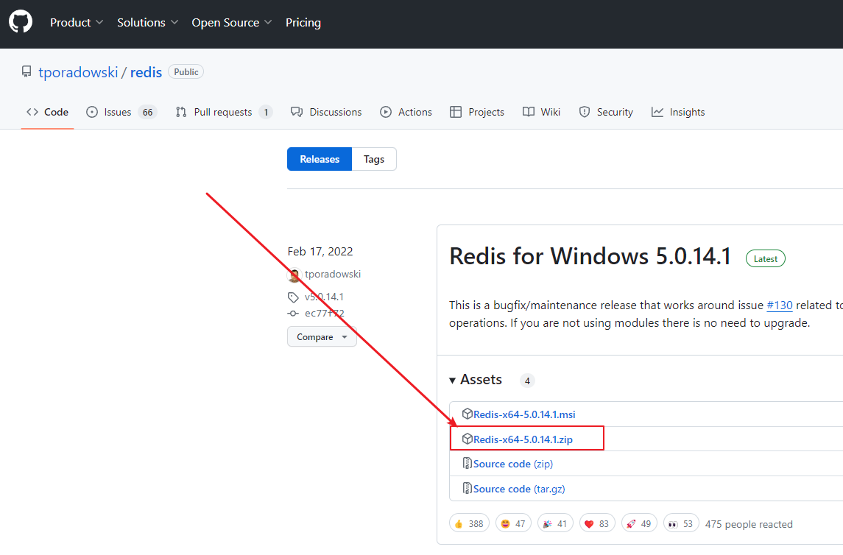Screen dimensions: 843x555
Task: Switch to the Code tab
Action: pyautogui.click(x=47, y=112)
